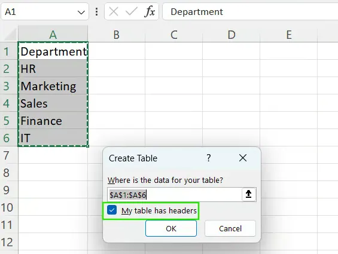This screenshot has width=338, height=254.
Task: Click the IT cell
Action: click(x=53, y=138)
